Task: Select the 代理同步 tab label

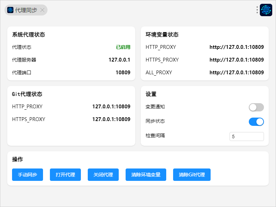Action: coord(26,10)
